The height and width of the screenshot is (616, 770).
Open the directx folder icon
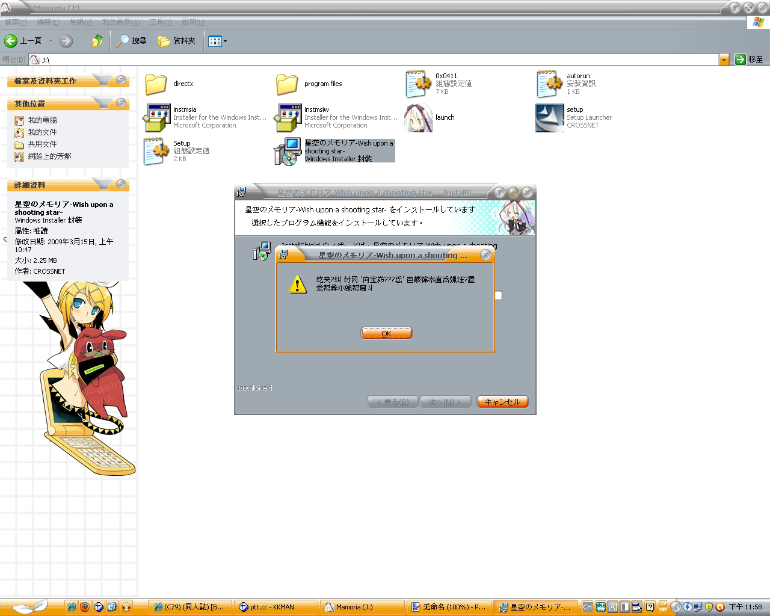(156, 84)
